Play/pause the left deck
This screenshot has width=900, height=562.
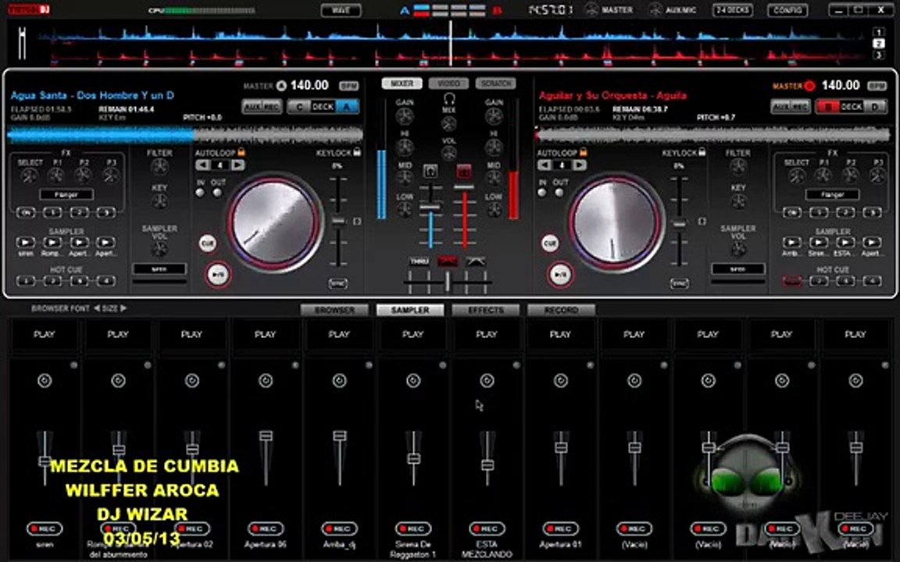tap(218, 275)
